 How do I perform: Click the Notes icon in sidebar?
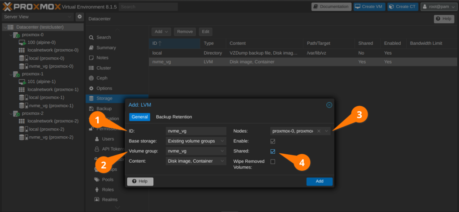[x=91, y=58]
